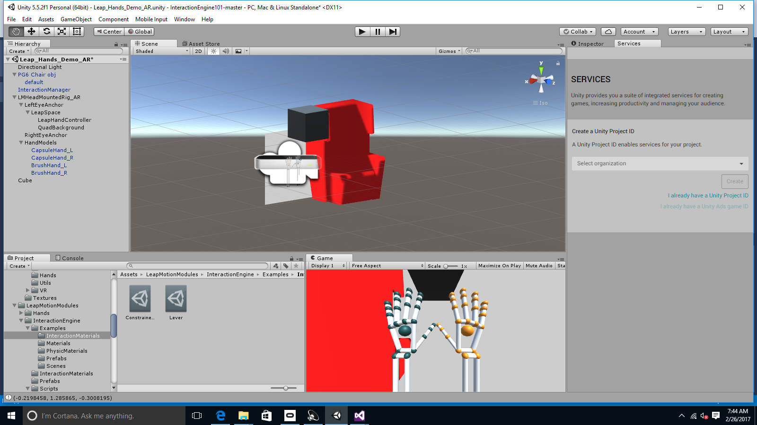Enable Maximize On Play in Game view
Image resolution: width=757 pixels, height=425 pixels.
(499, 266)
